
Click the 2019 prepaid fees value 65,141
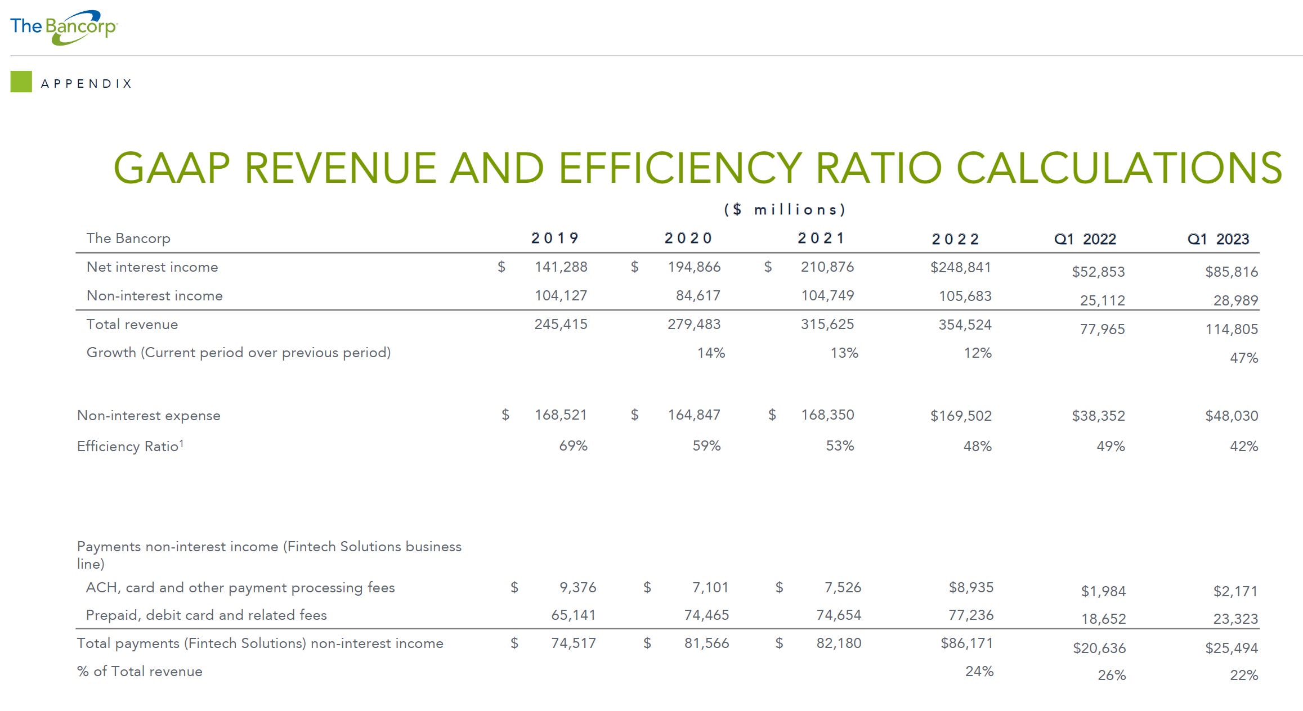[x=574, y=615]
